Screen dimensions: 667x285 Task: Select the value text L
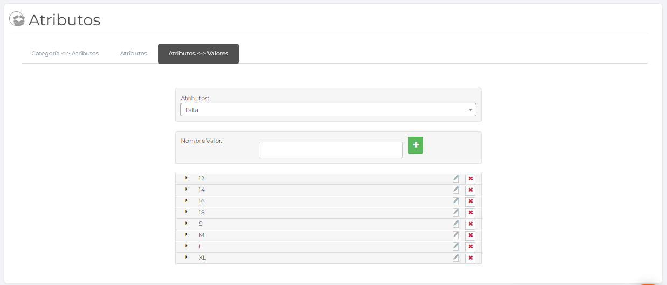click(x=200, y=246)
